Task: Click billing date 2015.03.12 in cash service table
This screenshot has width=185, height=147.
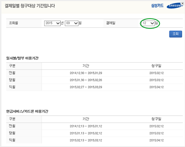Action: click(157, 133)
